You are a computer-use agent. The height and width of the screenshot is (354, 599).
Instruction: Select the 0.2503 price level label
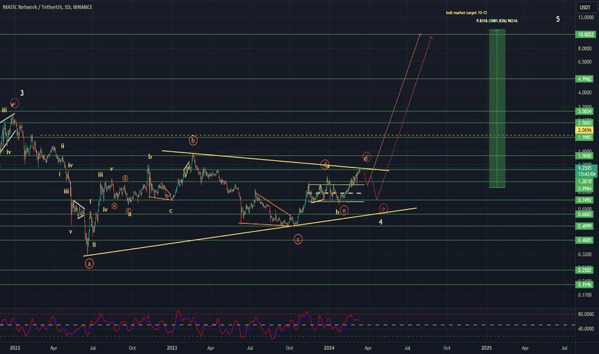586,270
